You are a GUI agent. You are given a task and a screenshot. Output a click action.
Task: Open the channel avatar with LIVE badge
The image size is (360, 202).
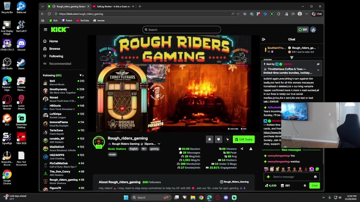pos(99,142)
